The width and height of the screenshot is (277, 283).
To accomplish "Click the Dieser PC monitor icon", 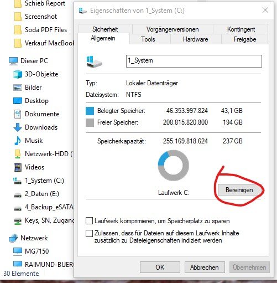I will tap(13, 61).
